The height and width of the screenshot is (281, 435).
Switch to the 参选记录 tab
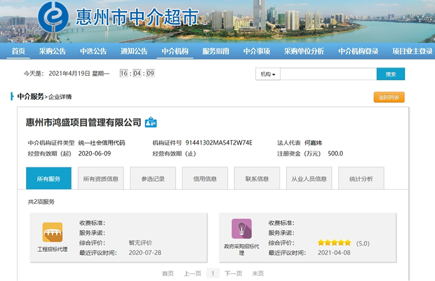pos(153,178)
